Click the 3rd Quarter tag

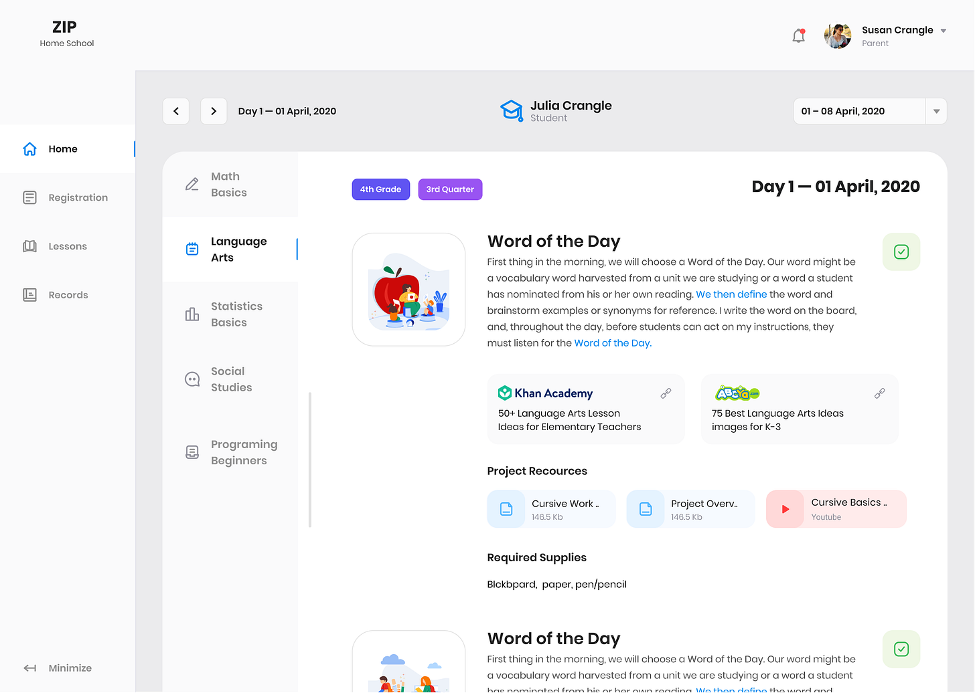[450, 189]
